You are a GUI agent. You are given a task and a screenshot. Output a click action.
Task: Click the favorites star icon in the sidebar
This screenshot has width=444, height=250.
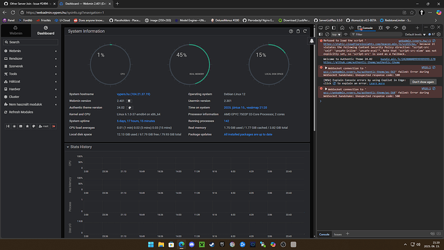[x=27, y=126]
